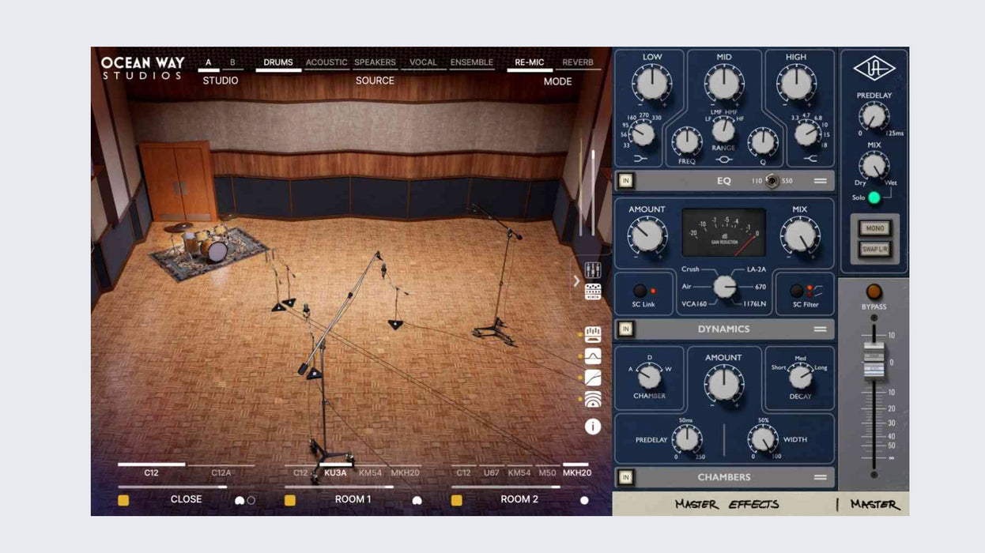Click the high frequency stepped selector knob
The width and height of the screenshot is (985, 553).
click(x=806, y=134)
